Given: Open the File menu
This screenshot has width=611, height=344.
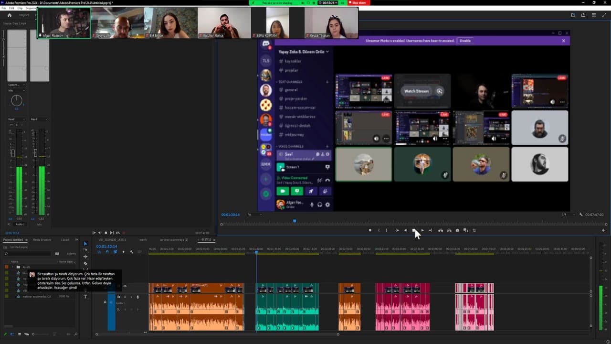Looking at the screenshot, I should (x=4, y=8).
